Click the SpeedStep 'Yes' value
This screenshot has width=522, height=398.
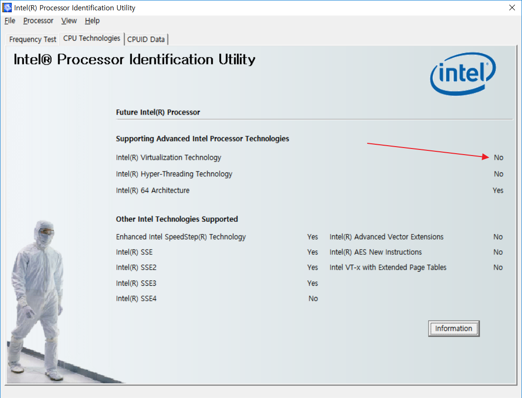(312, 237)
